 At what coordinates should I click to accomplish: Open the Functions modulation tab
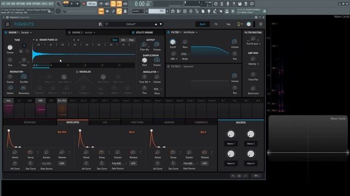pyautogui.click(x=137, y=122)
